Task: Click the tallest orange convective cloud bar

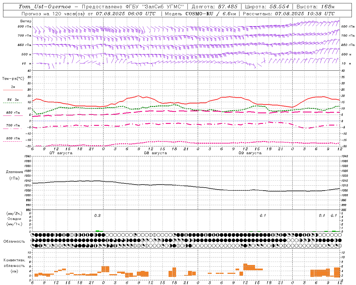Action: [x=245, y=267]
